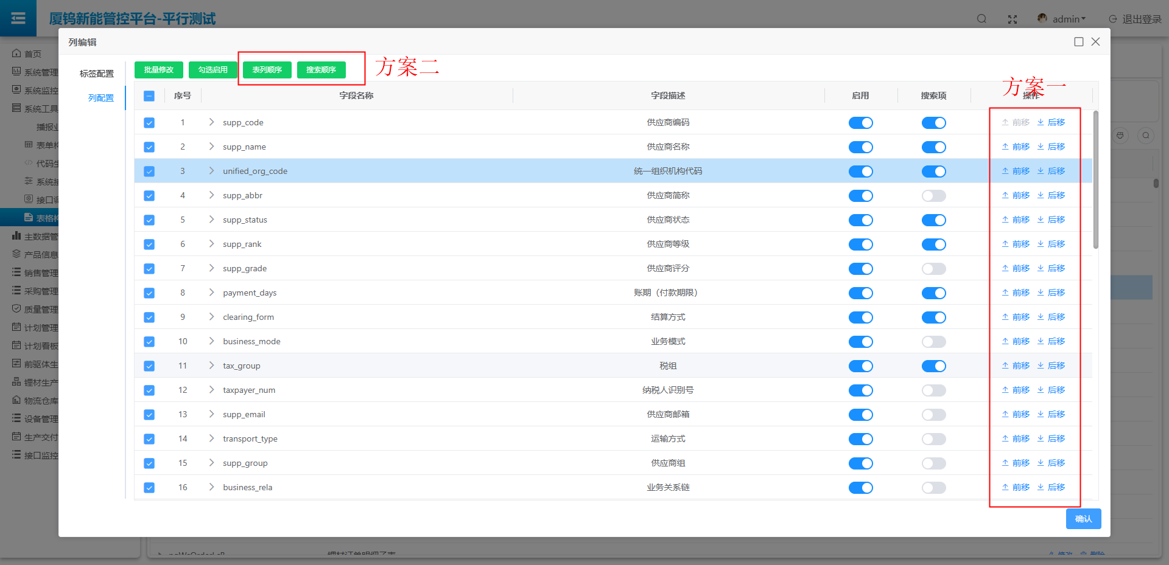Open the admin user dropdown
The image size is (1169, 565).
point(1069,19)
